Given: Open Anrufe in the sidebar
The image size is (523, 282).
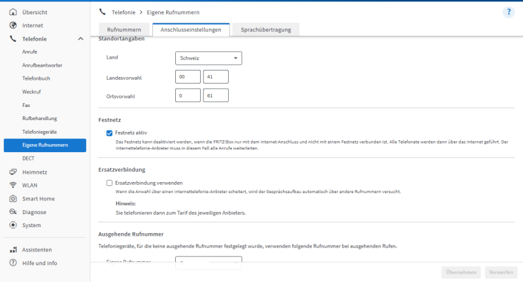Looking at the screenshot, I should (29, 52).
